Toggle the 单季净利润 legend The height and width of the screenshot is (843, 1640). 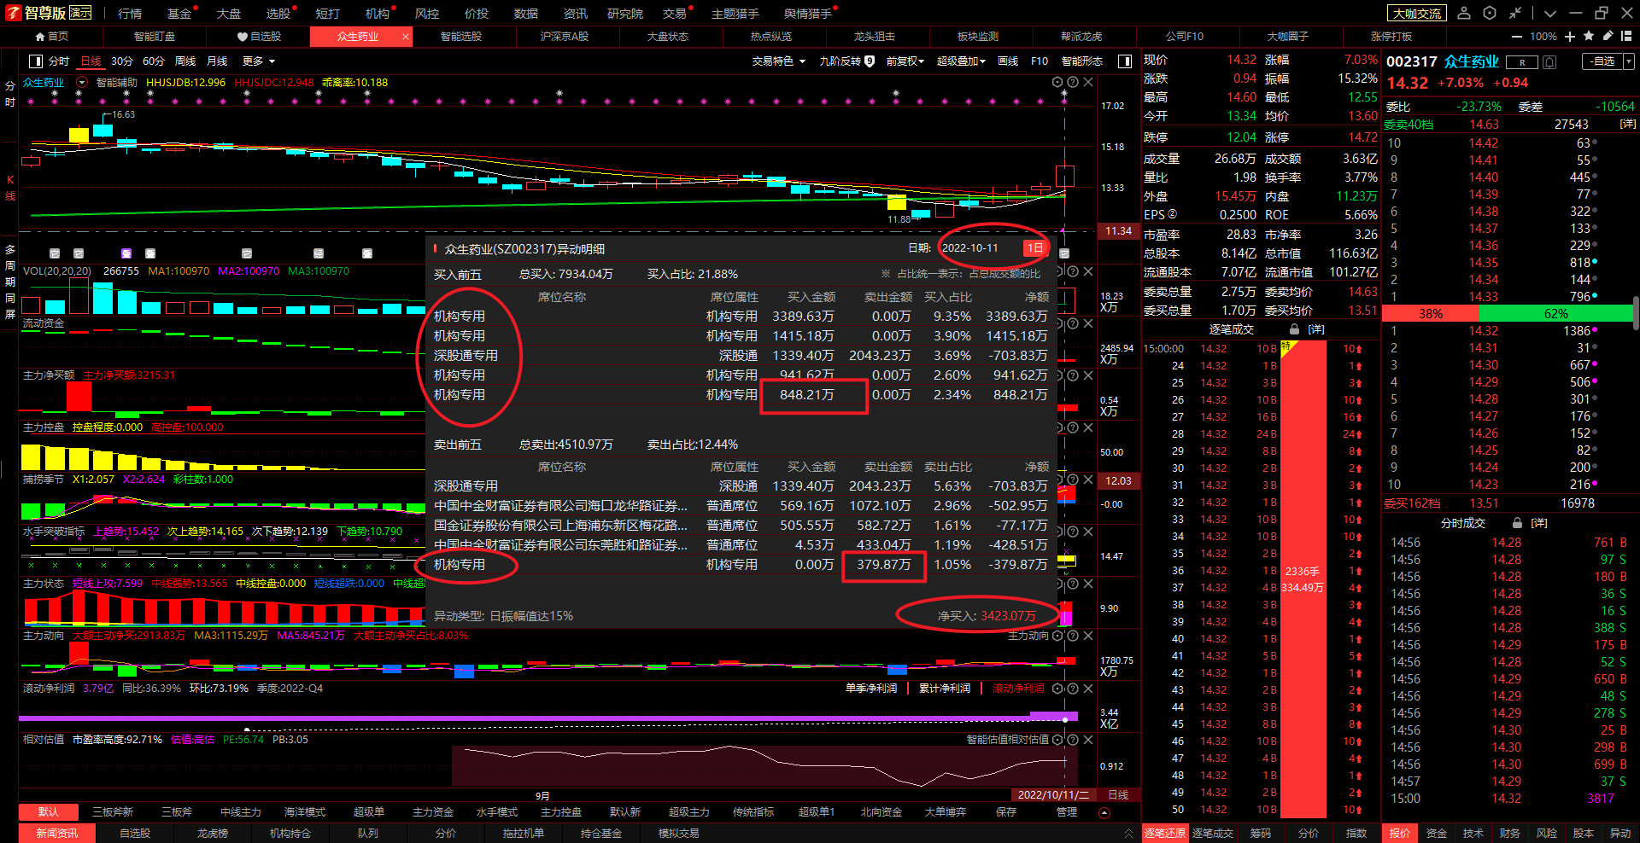pyautogui.click(x=871, y=689)
